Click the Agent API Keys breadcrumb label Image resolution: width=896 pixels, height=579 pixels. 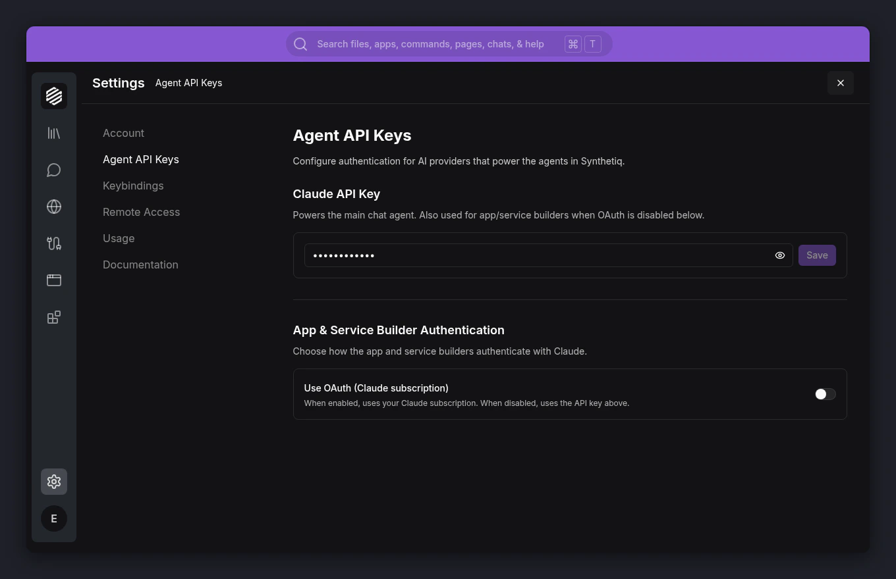tap(188, 83)
